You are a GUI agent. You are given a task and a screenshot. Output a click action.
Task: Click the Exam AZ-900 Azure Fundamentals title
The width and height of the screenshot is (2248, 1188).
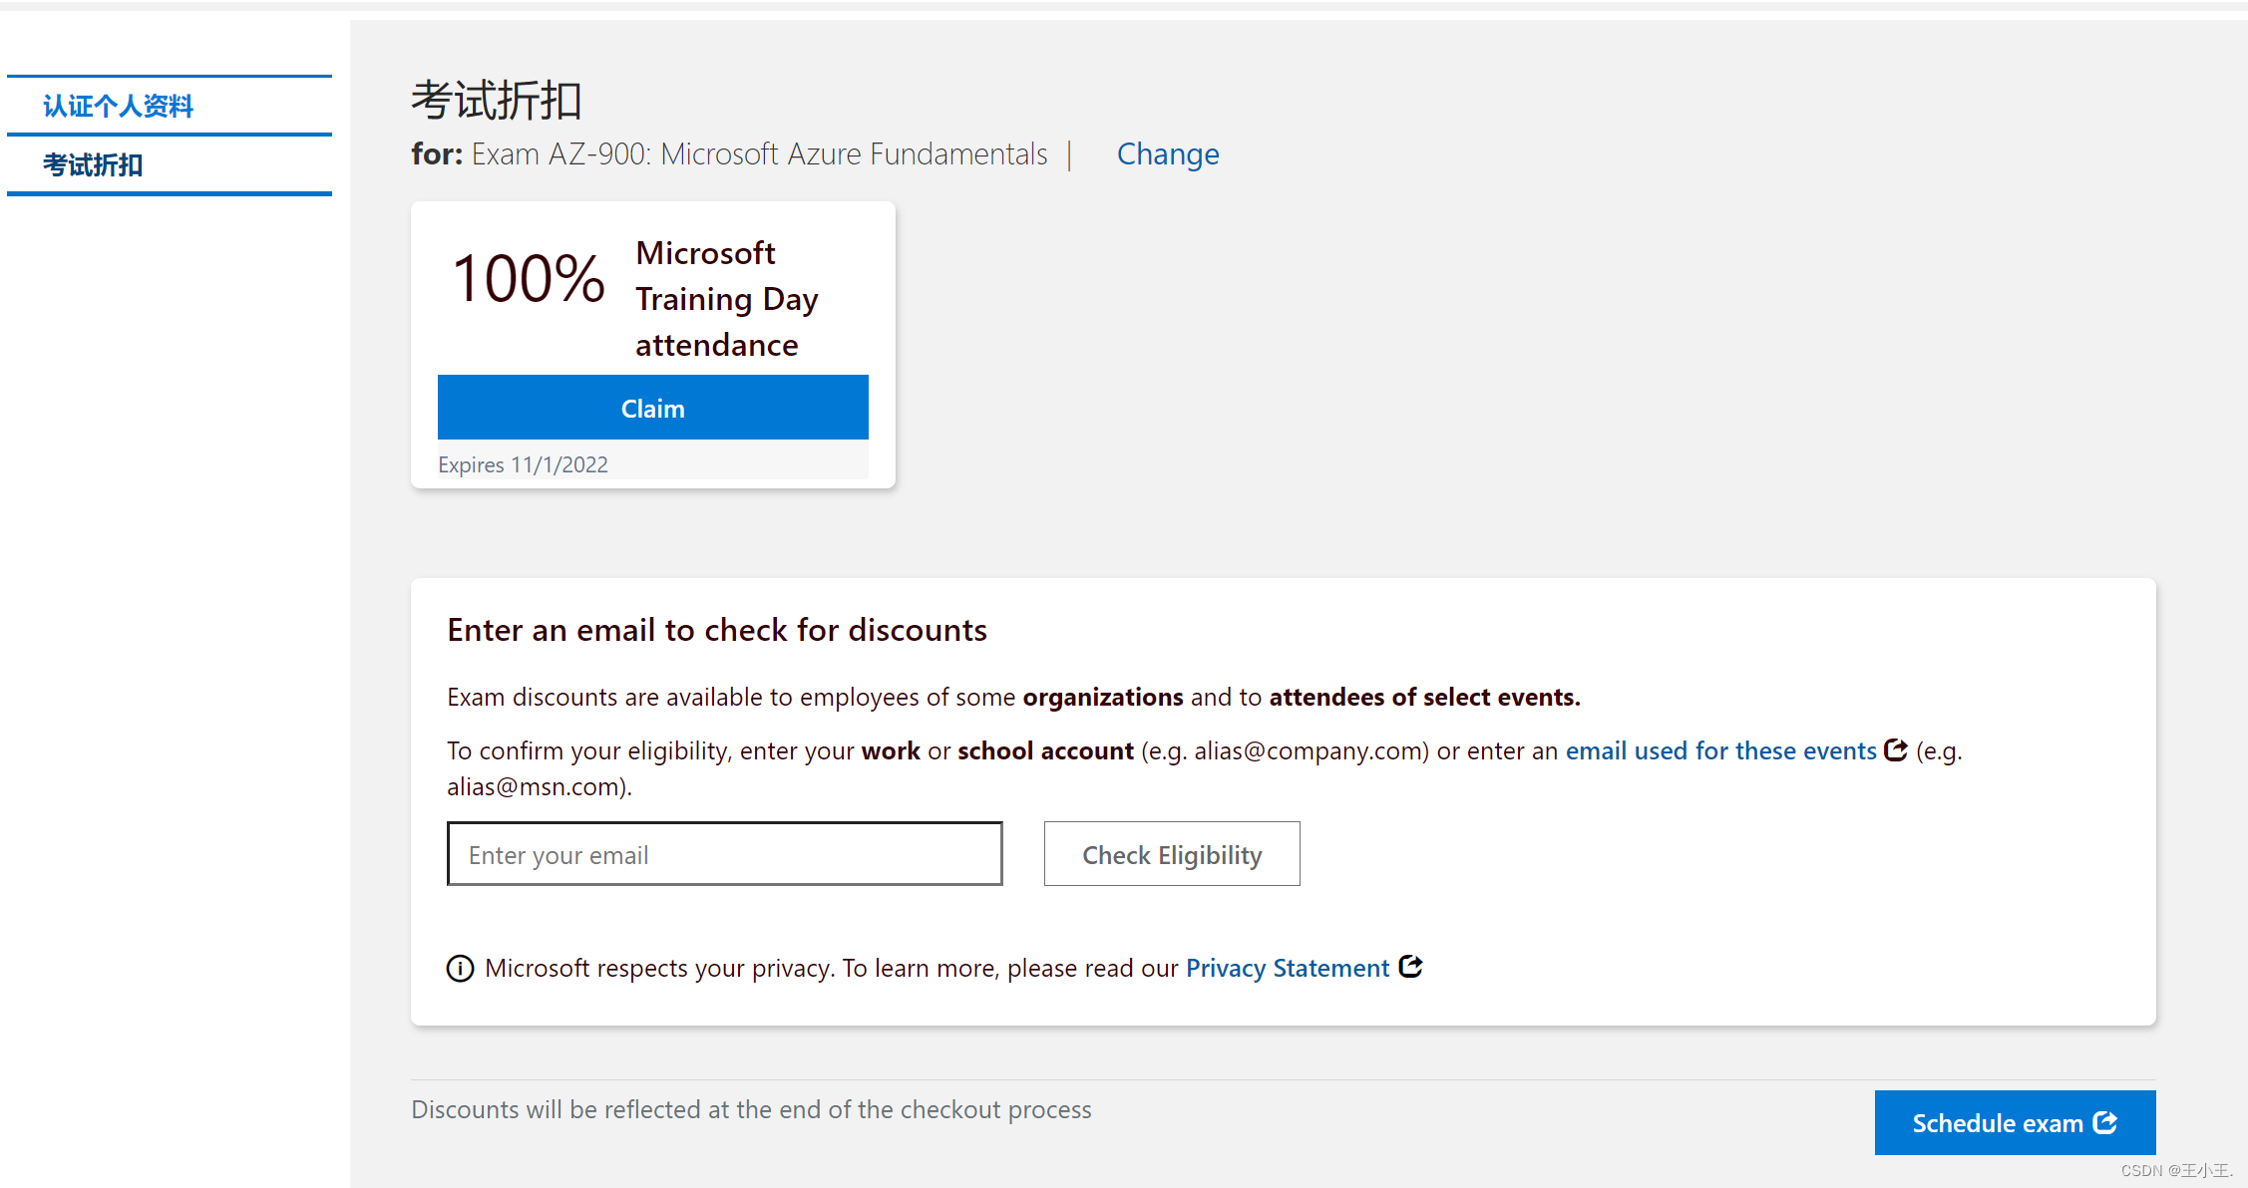point(759,153)
